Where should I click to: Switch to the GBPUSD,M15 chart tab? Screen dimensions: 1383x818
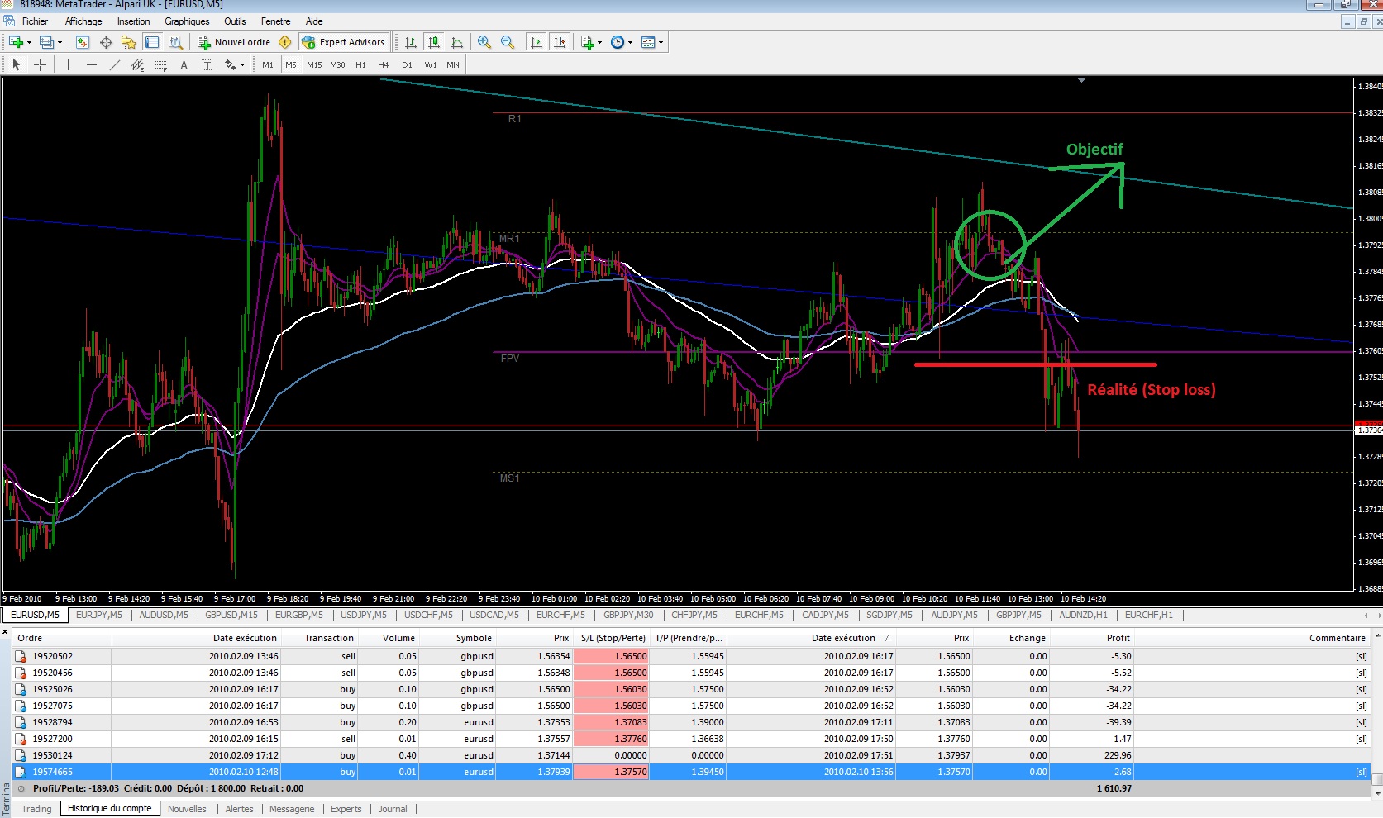pyautogui.click(x=231, y=615)
